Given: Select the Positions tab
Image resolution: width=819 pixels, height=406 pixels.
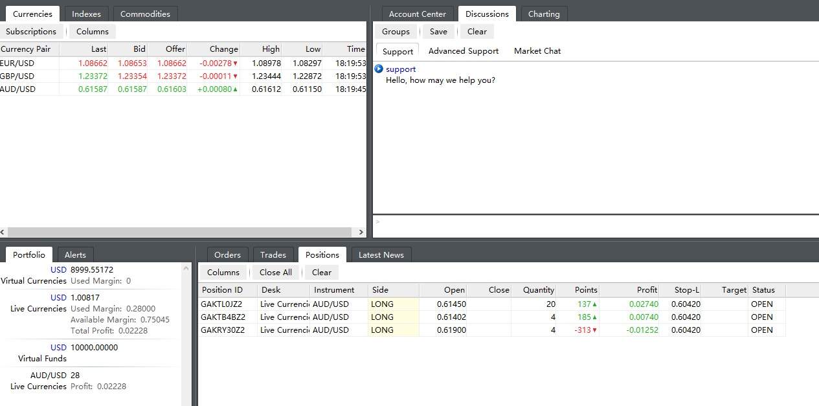Looking at the screenshot, I should [322, 254].
